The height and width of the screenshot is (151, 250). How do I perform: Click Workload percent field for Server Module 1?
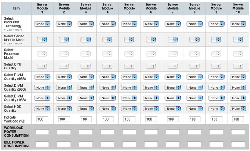tap(42, 119)
